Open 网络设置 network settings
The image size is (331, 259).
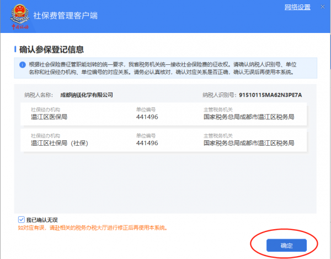coord(297,7)
